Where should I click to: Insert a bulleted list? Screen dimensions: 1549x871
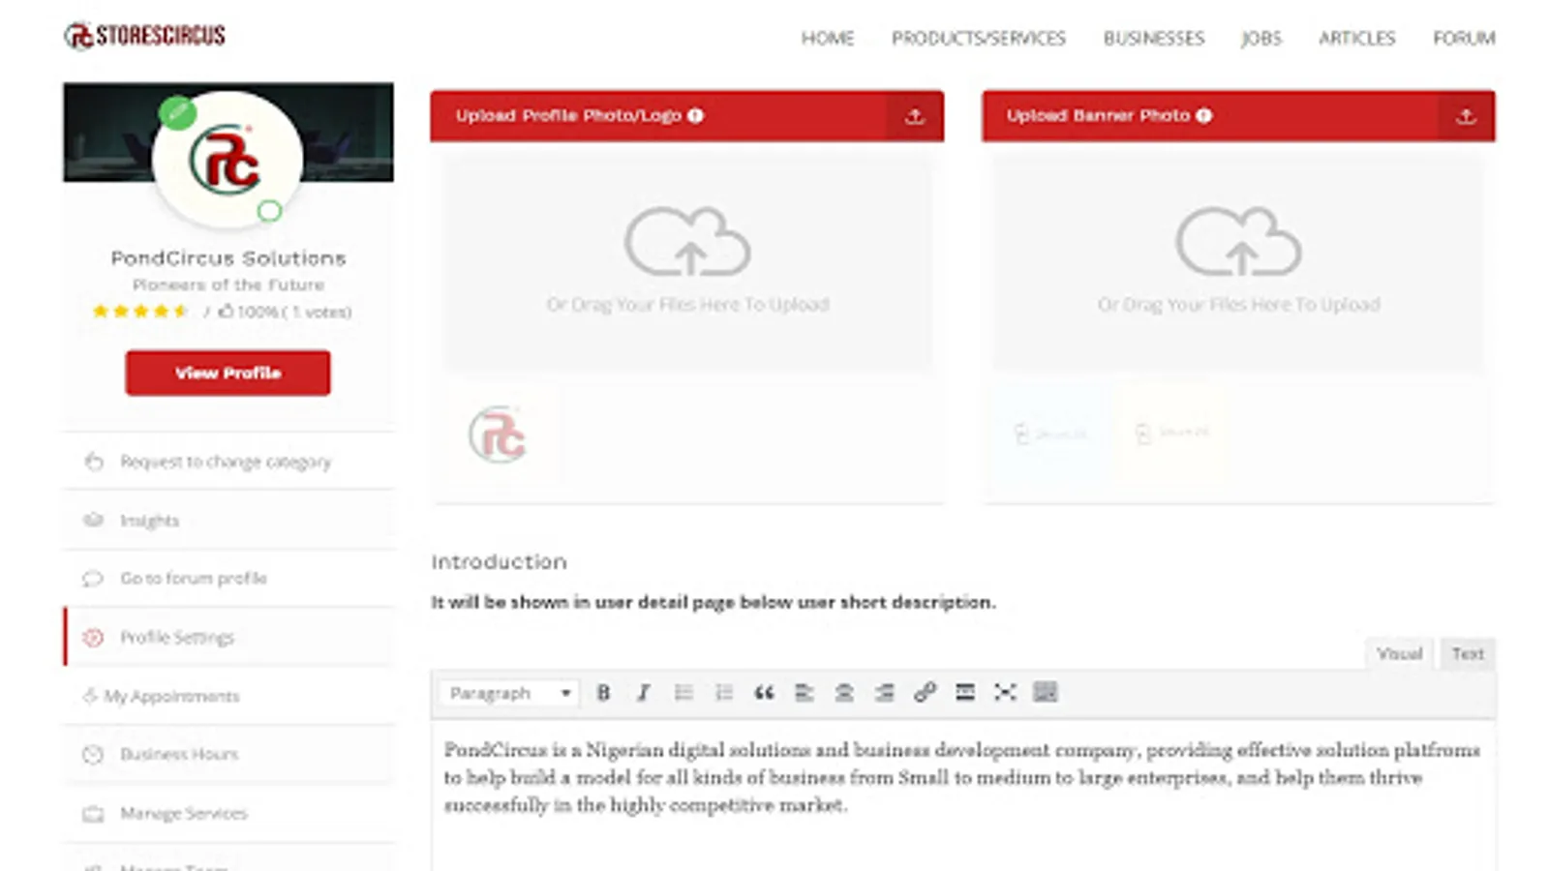[683, 693]
